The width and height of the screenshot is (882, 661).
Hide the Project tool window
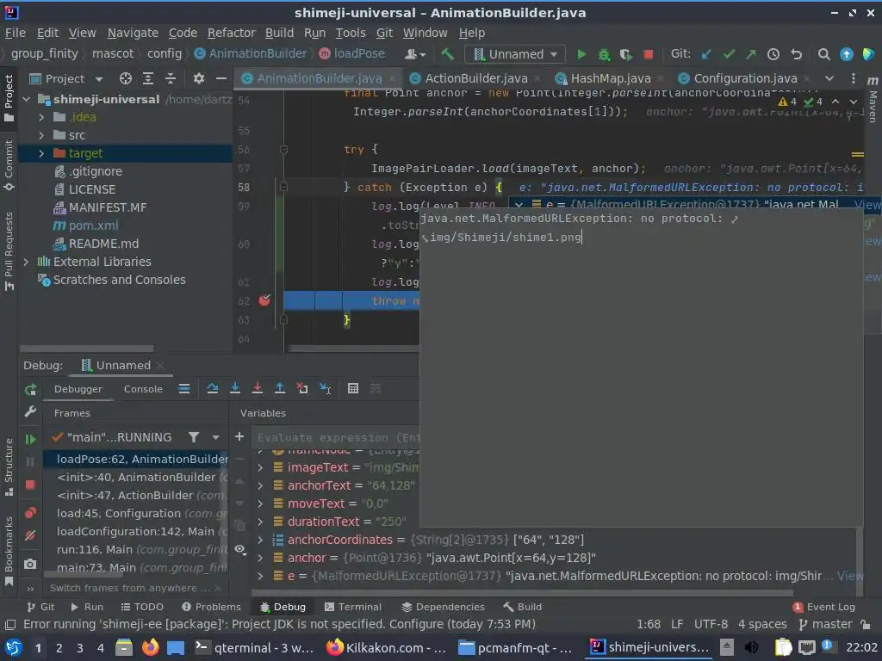pyautogui.click(x=221, y=78)
